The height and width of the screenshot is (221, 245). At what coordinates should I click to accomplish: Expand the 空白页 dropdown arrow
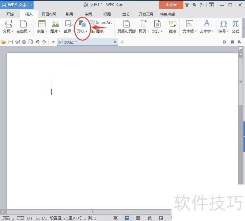pyautogui.click(x=29, y=31)
